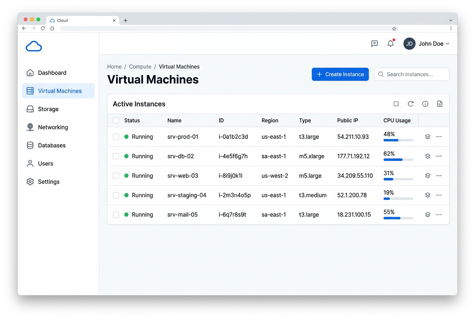Follow the Compute breadcrumb link

[x=140, y=67]
